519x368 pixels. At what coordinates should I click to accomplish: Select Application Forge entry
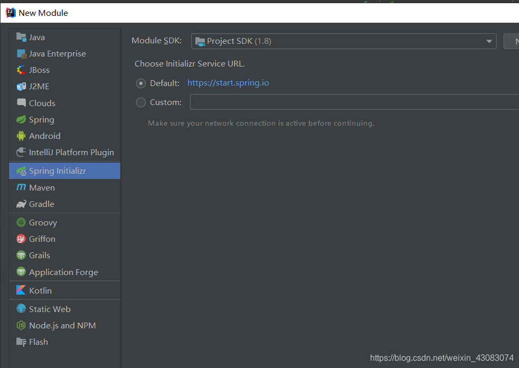65,272
